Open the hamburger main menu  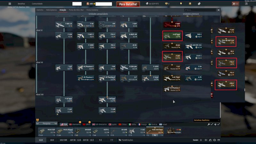click(10, 4)
